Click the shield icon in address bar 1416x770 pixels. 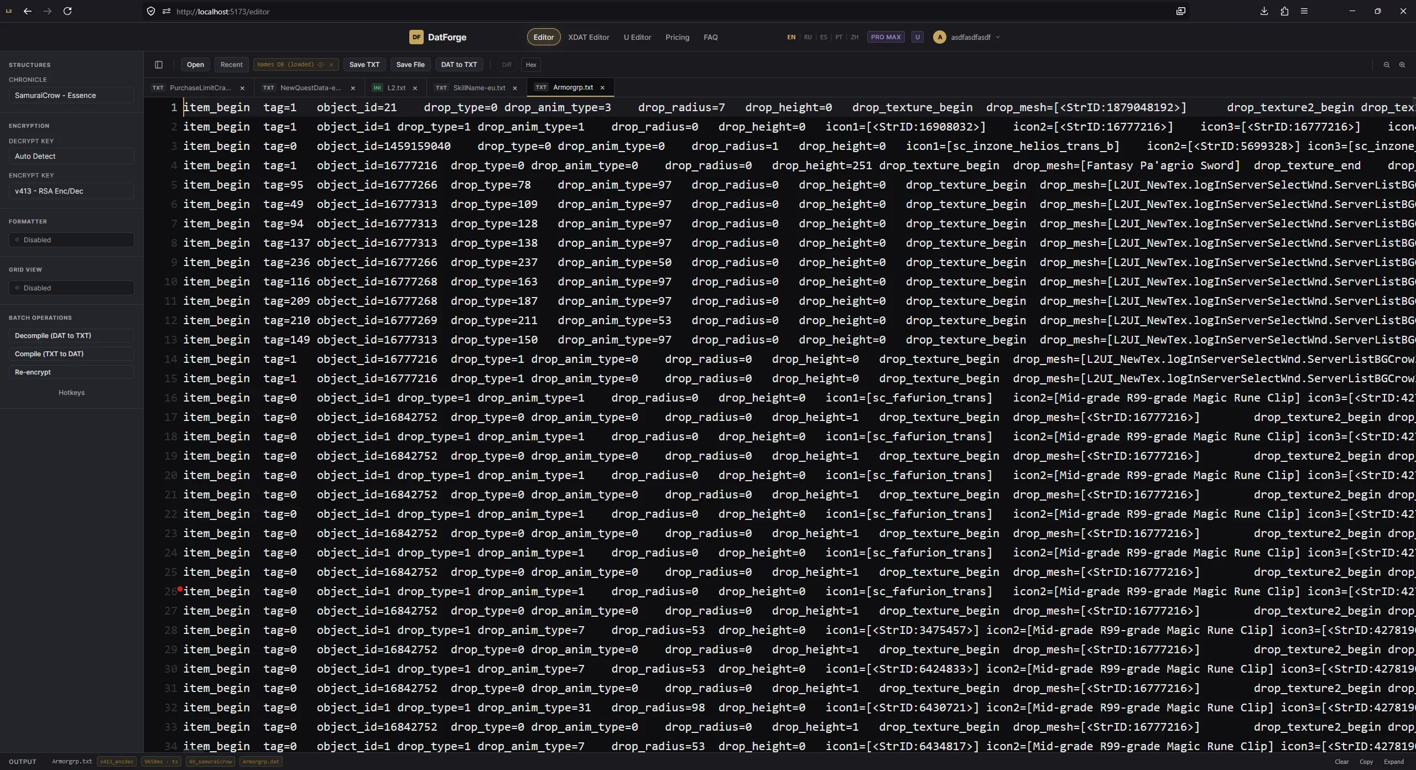(x=151, y=11)
